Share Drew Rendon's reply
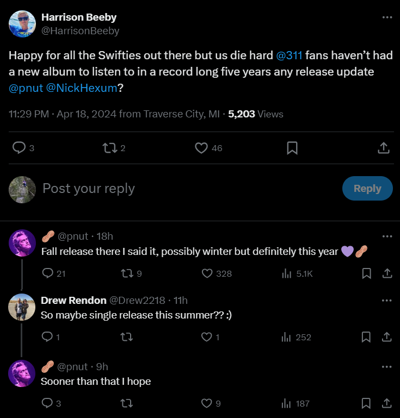The image size is (400, 418). coord(387,338)
